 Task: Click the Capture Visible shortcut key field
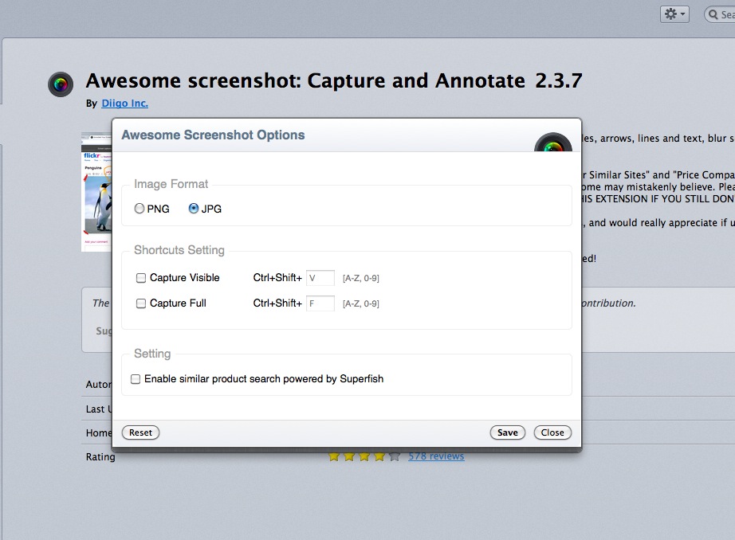click(x=320, y=278)
